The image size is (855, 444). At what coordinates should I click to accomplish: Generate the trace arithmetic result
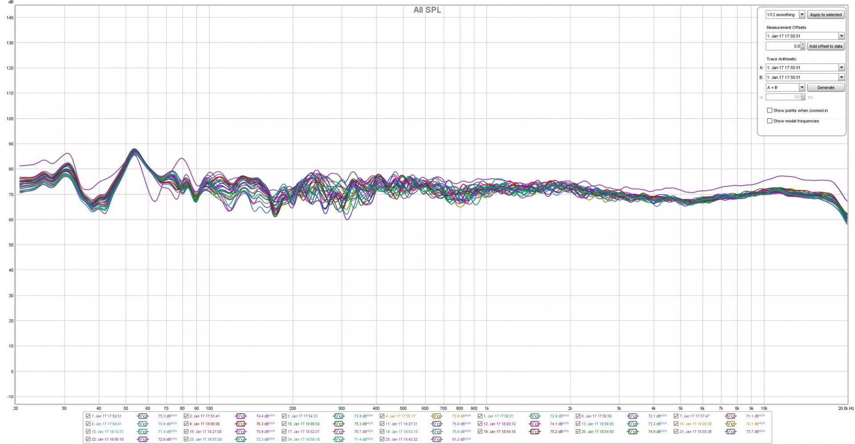point(826,88)
